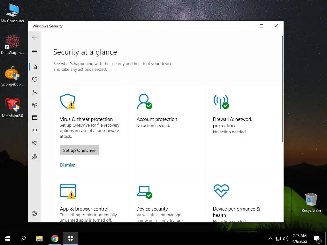This screenshot has height=245, width=327.
Task: Open the notification Action Center icon
Action: 317,239
